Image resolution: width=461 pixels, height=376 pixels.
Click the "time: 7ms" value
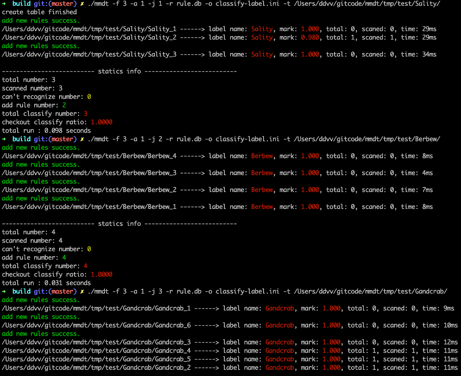[417, 190]
